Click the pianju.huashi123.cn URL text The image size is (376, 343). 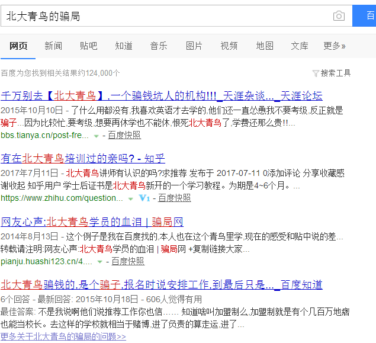coord(46,261)
